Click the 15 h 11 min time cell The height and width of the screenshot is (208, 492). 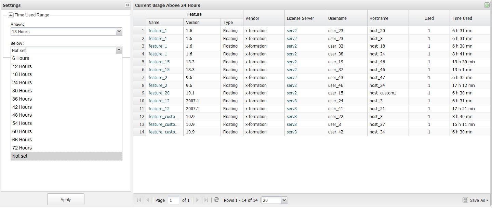click(x=470, y=125)
